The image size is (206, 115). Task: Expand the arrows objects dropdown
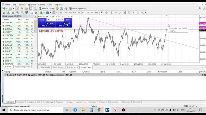[x=145, y=13]
